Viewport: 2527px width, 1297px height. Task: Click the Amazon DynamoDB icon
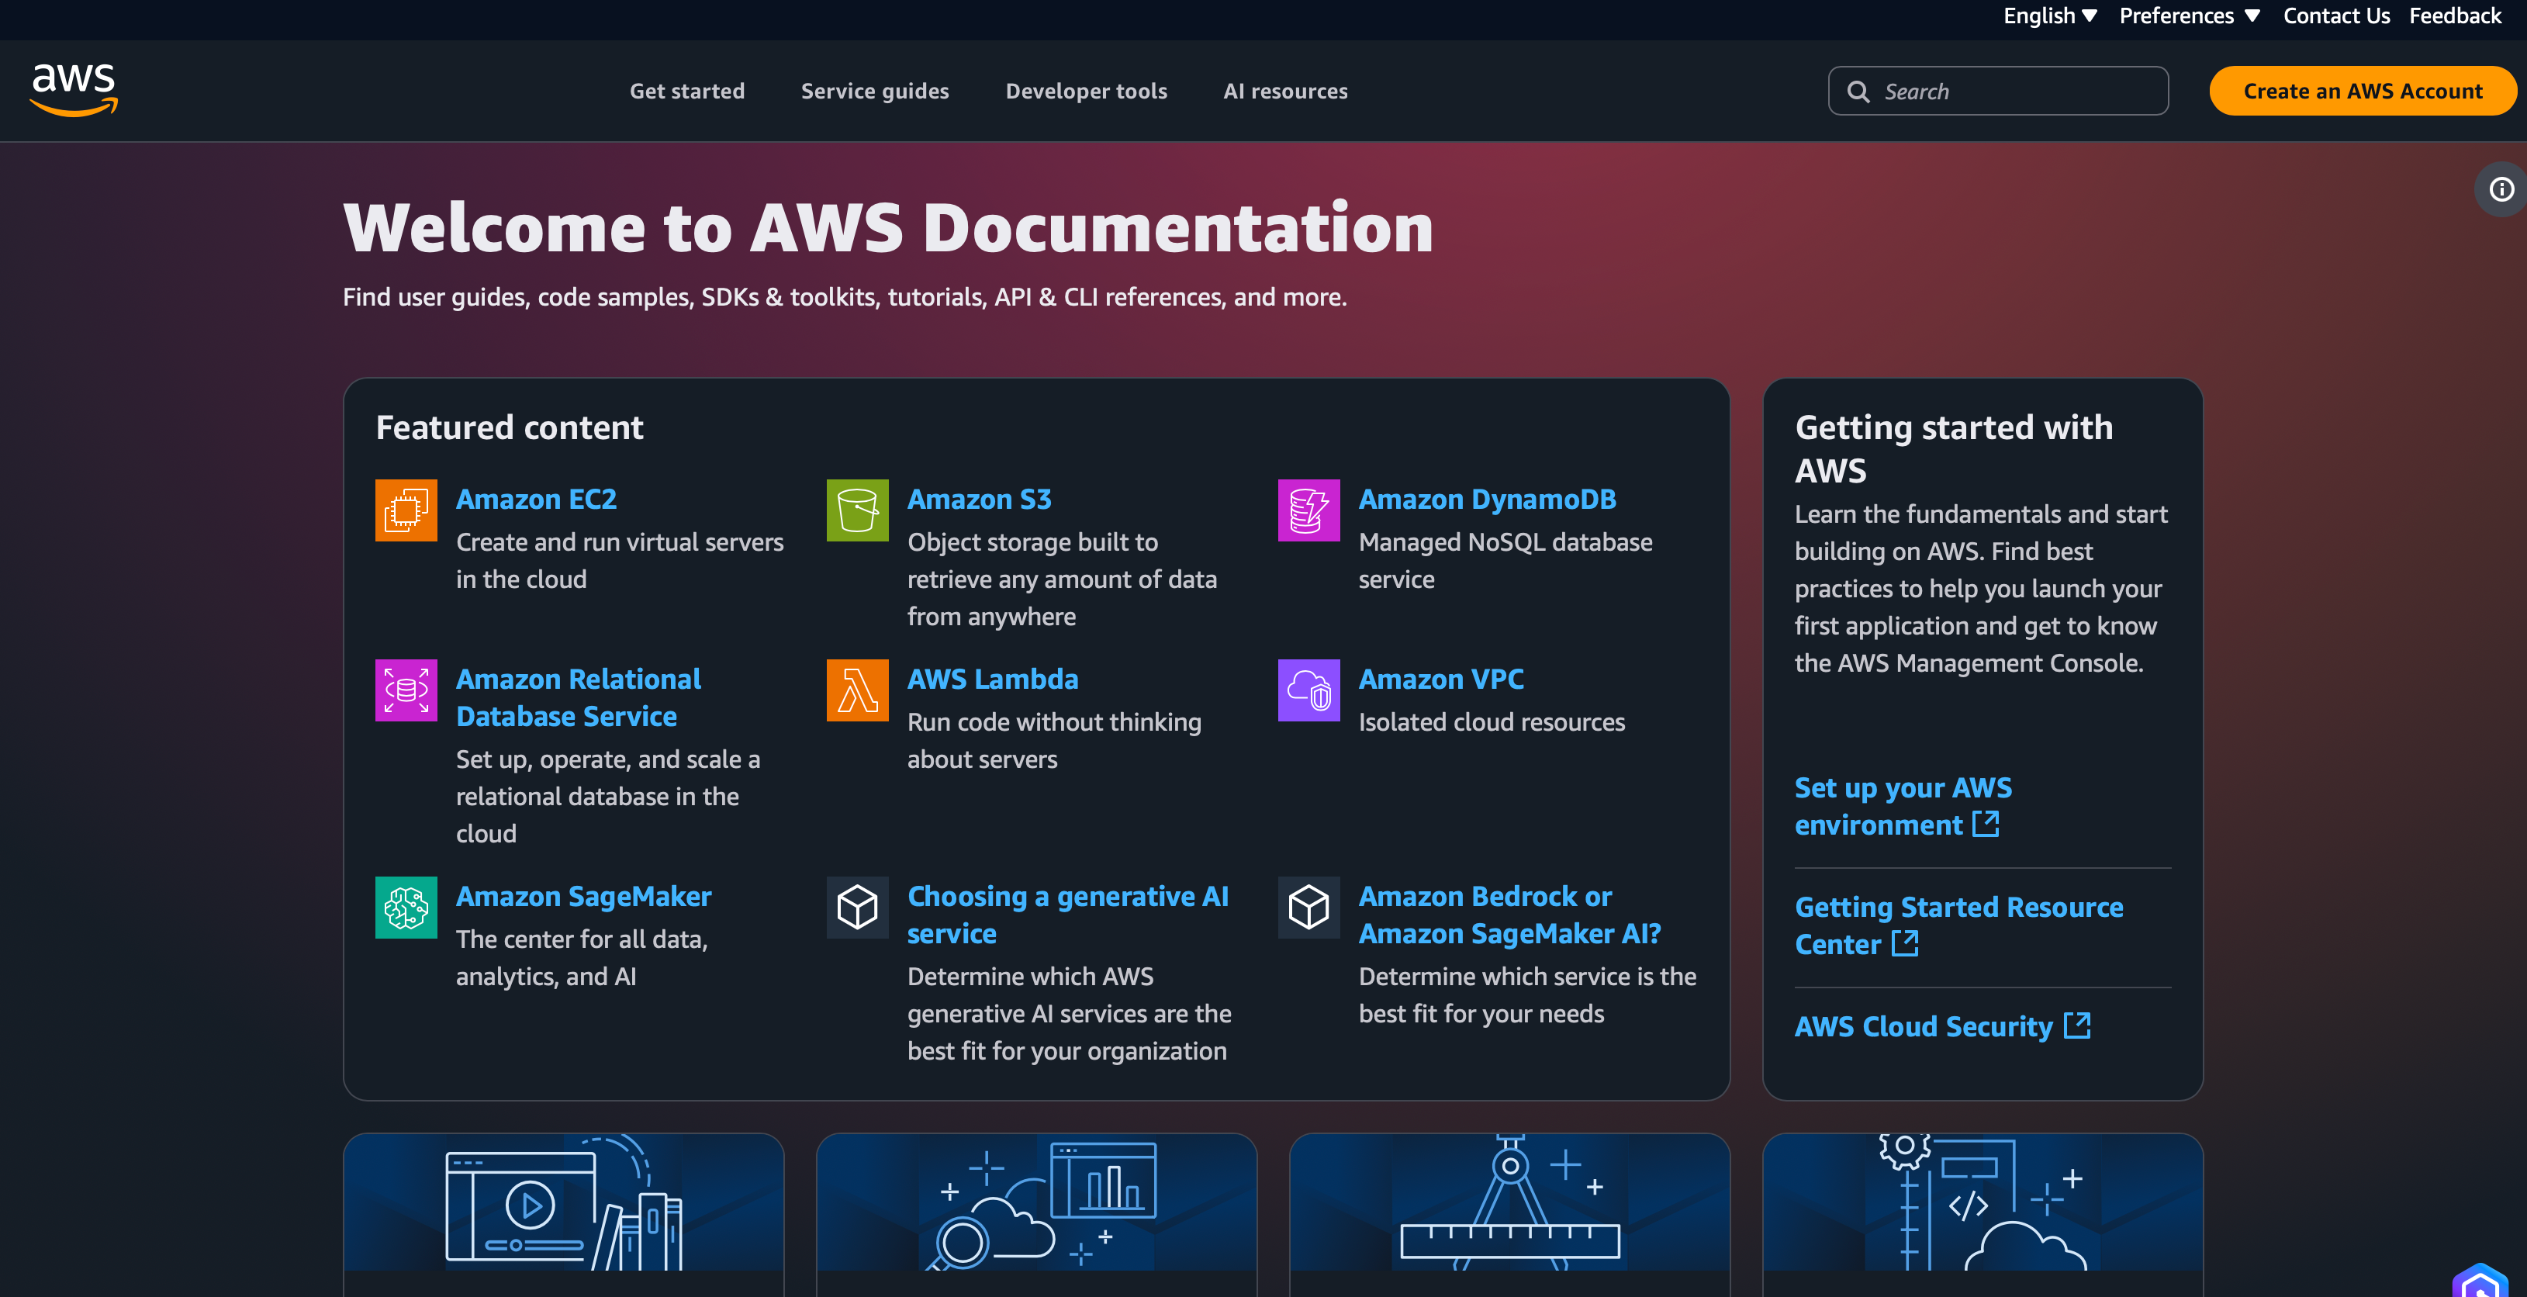point(1308,510)
